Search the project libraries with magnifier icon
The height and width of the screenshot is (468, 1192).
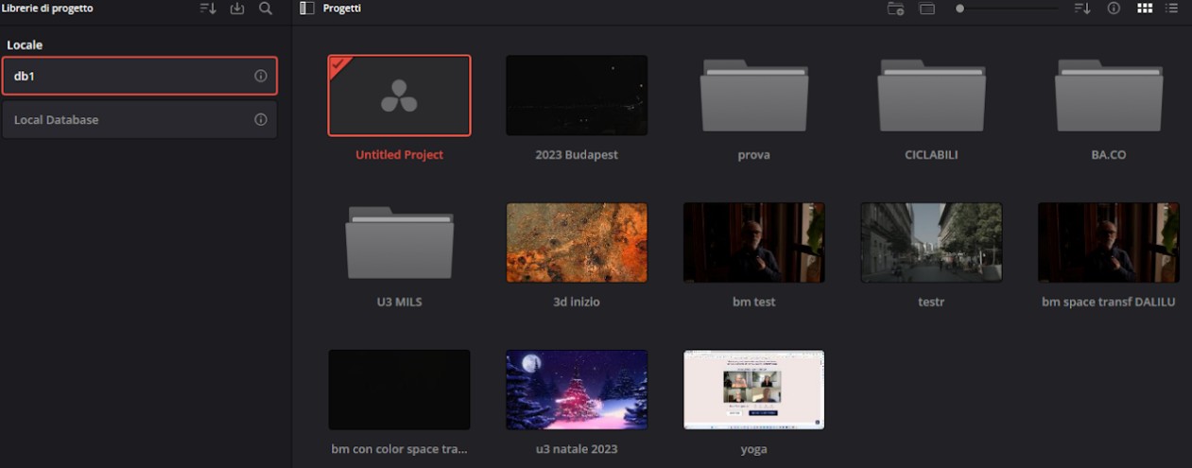pyautogui.click(x=266, y=9)
